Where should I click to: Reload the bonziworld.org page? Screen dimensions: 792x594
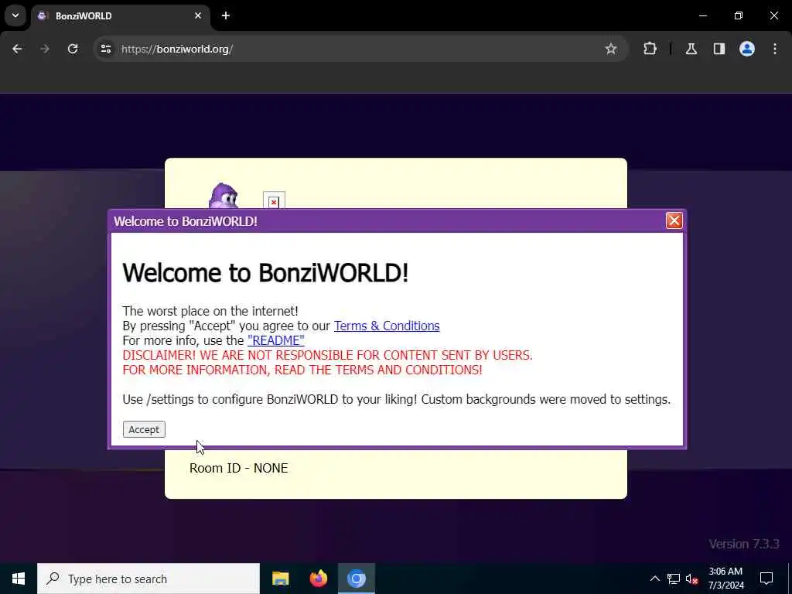pos(73,49)
